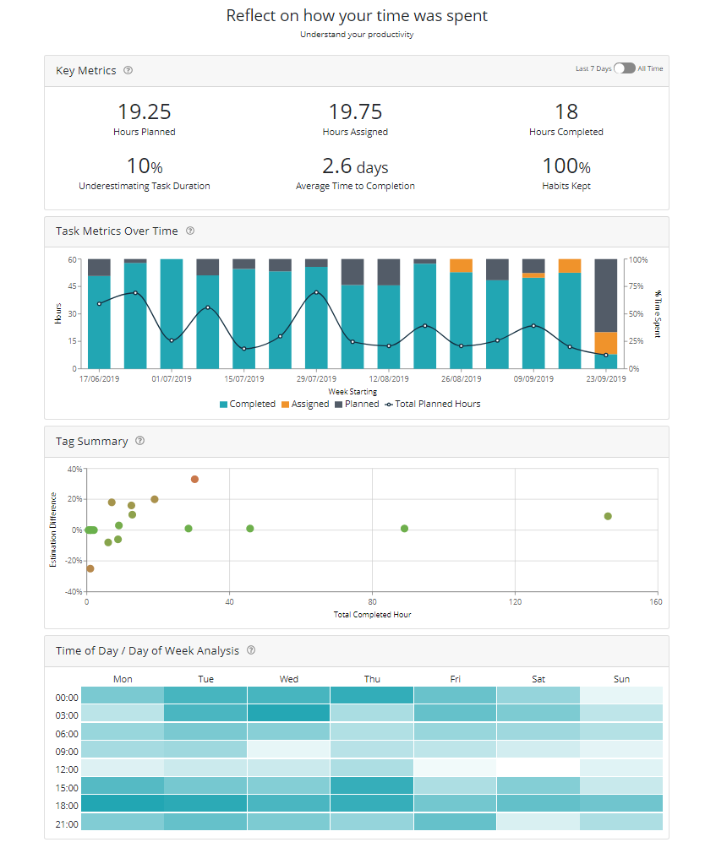Switch the Last 7 Days / All Time toggle
This screenshot has height=853, width=705.
click(625, 68)
